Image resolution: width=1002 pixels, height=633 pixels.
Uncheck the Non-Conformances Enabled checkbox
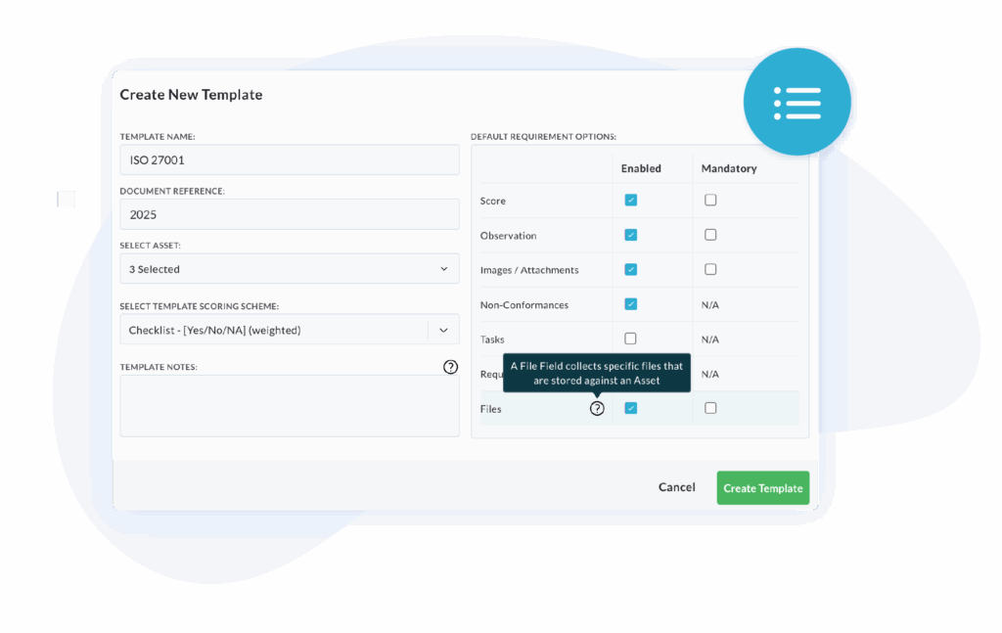[x=631, y=304]
